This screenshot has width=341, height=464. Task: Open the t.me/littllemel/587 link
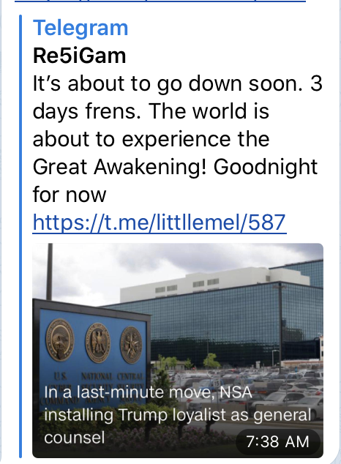click(160, 222)
